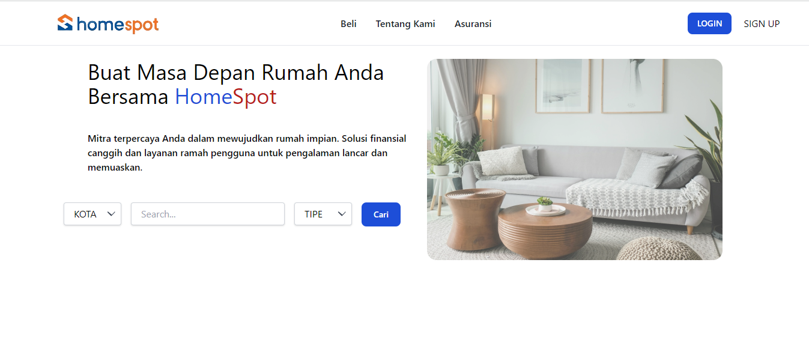Click the "Buat Masa Depan Rumah Anda" heading
This screenshot has width=809, height=349.
[x=236, y=73]
